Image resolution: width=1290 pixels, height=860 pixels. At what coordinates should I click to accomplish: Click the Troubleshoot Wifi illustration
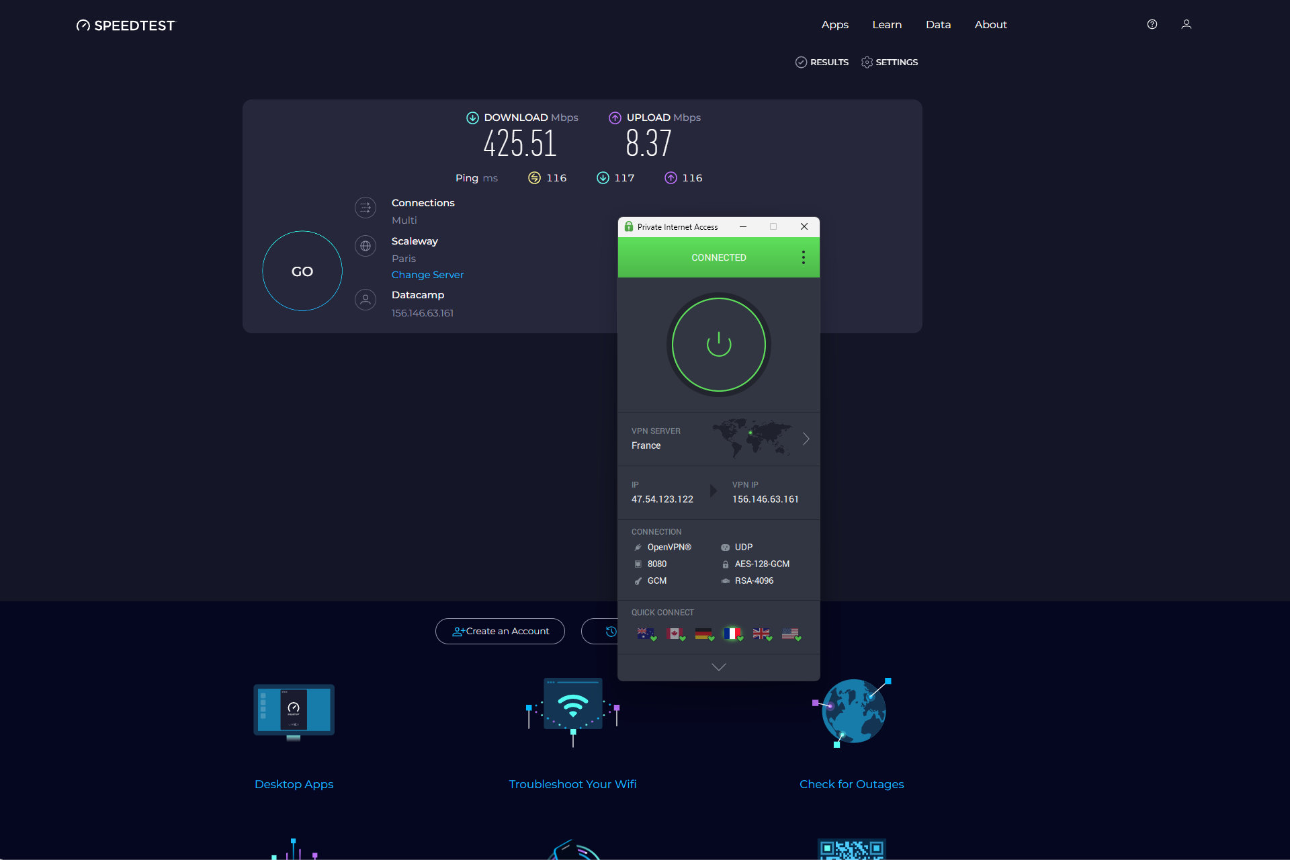point(572,712)
